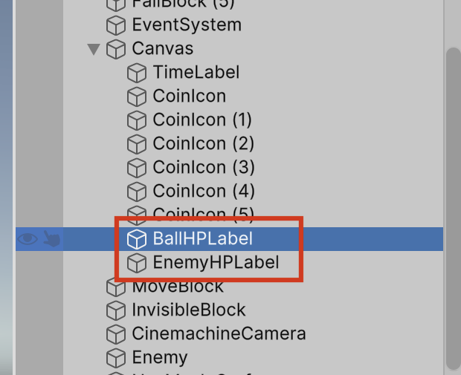Click the EventSystem cube icon
Screen dimensions: 461x375
tap(116, 25)
